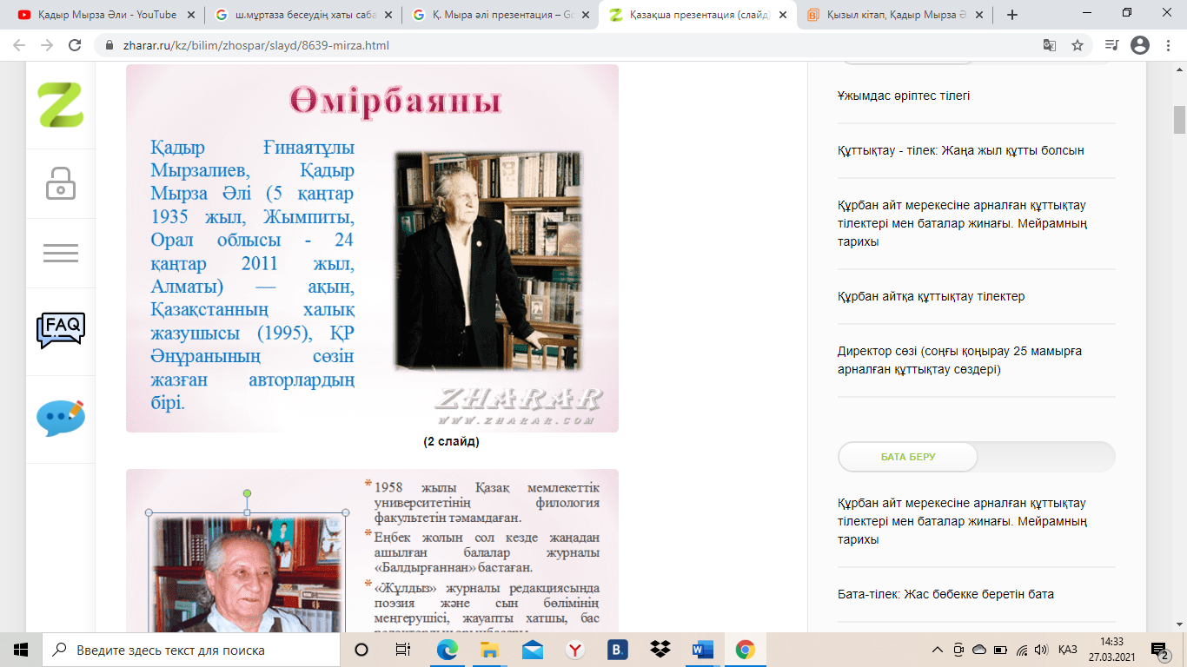Viewport: 1187px width, 667px height.
Task: Open Dropbox from the taskbar
Action: tap(660, 650)
